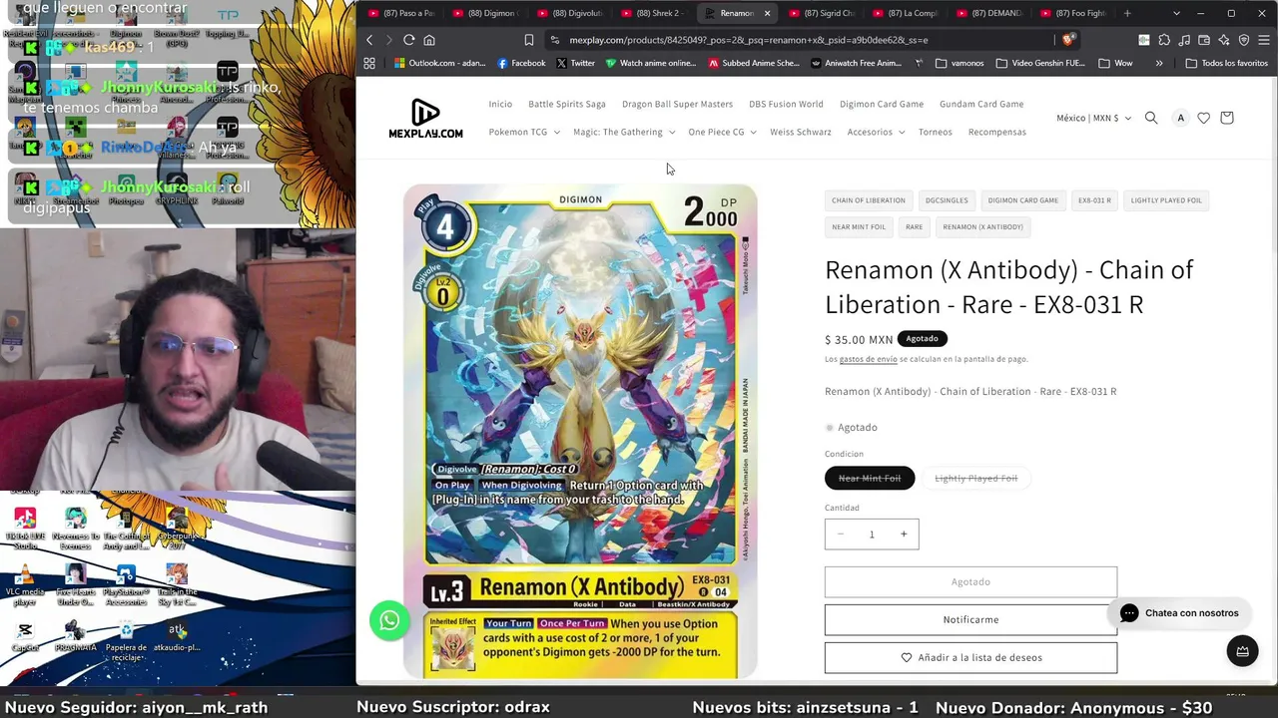Click the MexPlay.com logo

pos(425,118)
